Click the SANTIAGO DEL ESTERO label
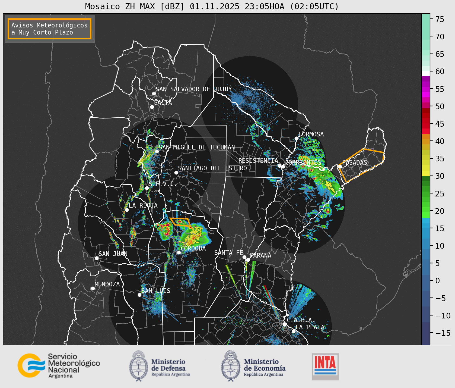This screenshot has height=388, width=455. (x=212, y=168)
